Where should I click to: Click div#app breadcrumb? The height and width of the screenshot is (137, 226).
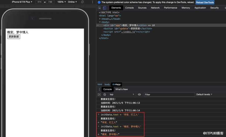[x=117, y=84]
